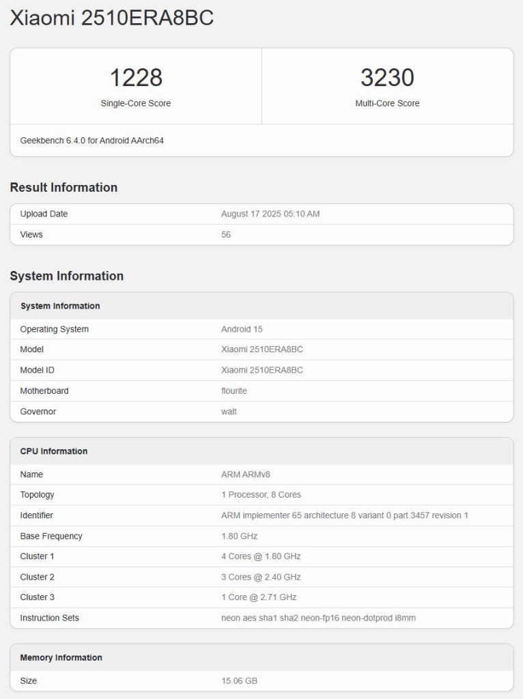Click the Single-Core Score label
This screenshot has height=699, width=523.
tap(136, 104)
